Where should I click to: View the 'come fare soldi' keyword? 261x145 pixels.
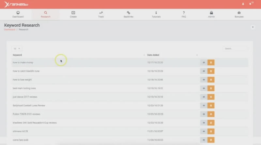click(204, 140)
